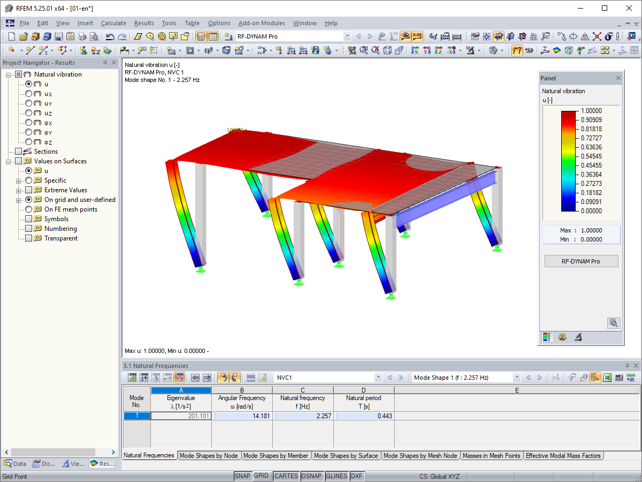Screen dimensions: 642x482
Task: Click the Undo icon
Action: coord(110,36)
